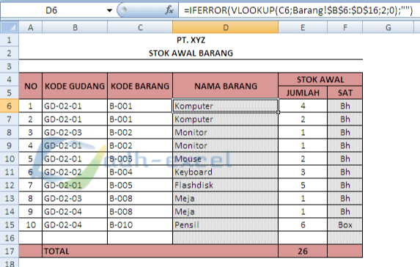Click the Name Box showing D6

pyautogui.click(x=51, y=11)
